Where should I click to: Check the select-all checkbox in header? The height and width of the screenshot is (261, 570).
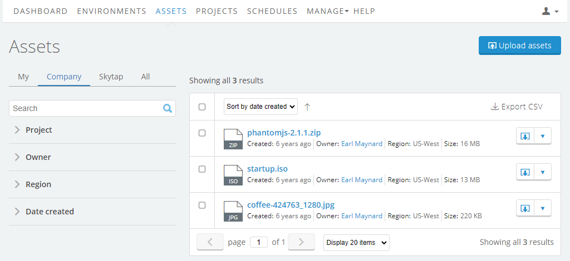202,107
